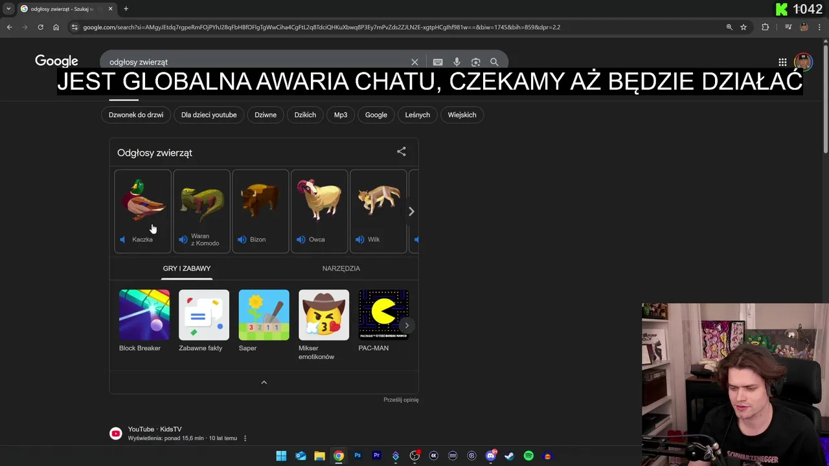This screenshot has width=829, height=466.
Task: Go to Google homepage via logo
Action: [x=56, y=61]
